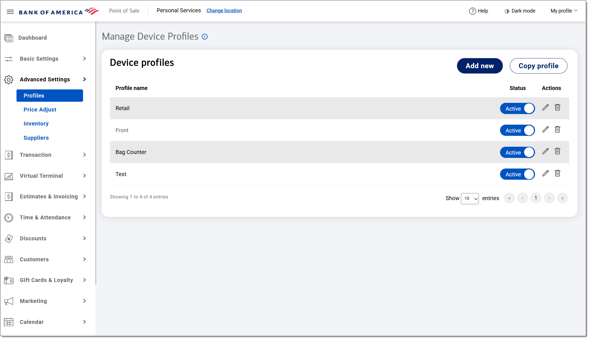Open Help via the question mark icon
The width and height of the screenshot is (589, 339).
(472, 11)
